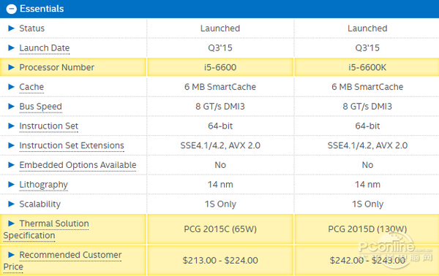439x276 pixels.
Task: Expand the Instruction Set Extensions arrow
Action: point(11,145)
